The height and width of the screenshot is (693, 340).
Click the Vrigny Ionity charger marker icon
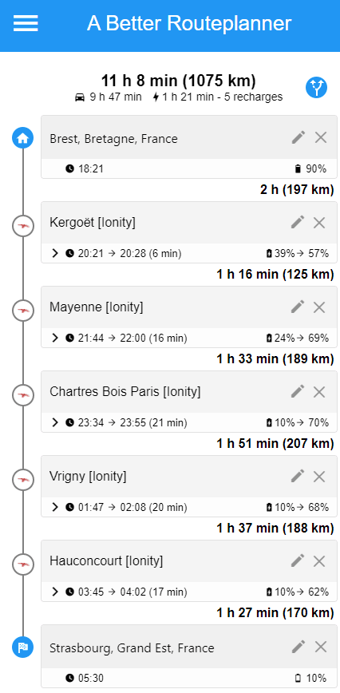pyautogui.click(x=23, y=480)
